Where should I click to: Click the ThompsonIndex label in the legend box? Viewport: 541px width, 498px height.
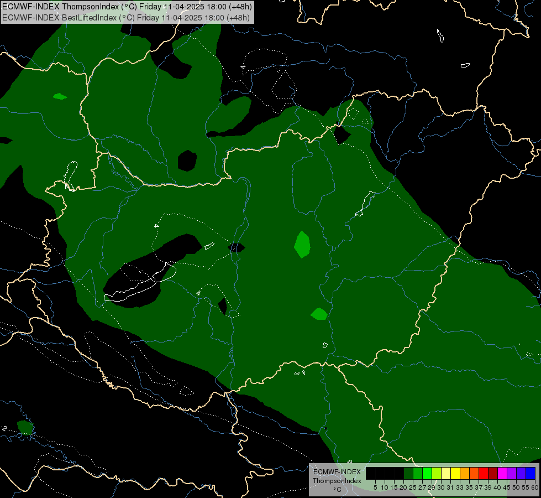click(337, 481)
